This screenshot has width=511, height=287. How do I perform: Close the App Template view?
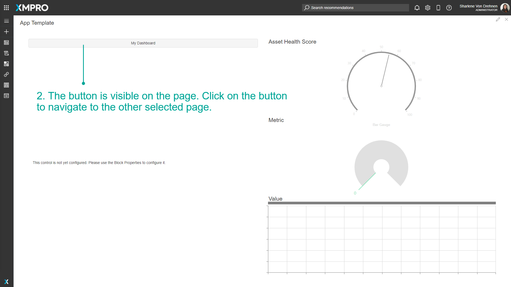click(506, 19)
